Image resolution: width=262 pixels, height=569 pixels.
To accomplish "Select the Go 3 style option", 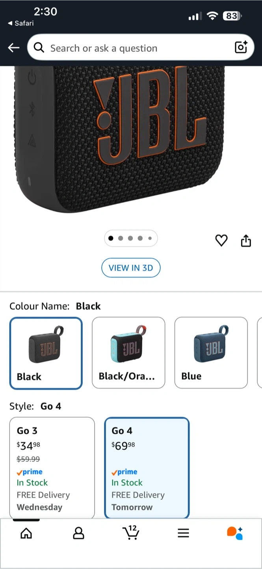I will tap(52, 468).
